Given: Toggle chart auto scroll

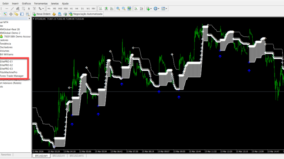Looking at the screenshot, I should tap(136, 8).
